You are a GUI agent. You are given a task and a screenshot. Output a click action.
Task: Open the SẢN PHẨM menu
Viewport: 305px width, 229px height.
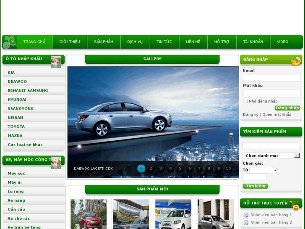pos(104,42)
